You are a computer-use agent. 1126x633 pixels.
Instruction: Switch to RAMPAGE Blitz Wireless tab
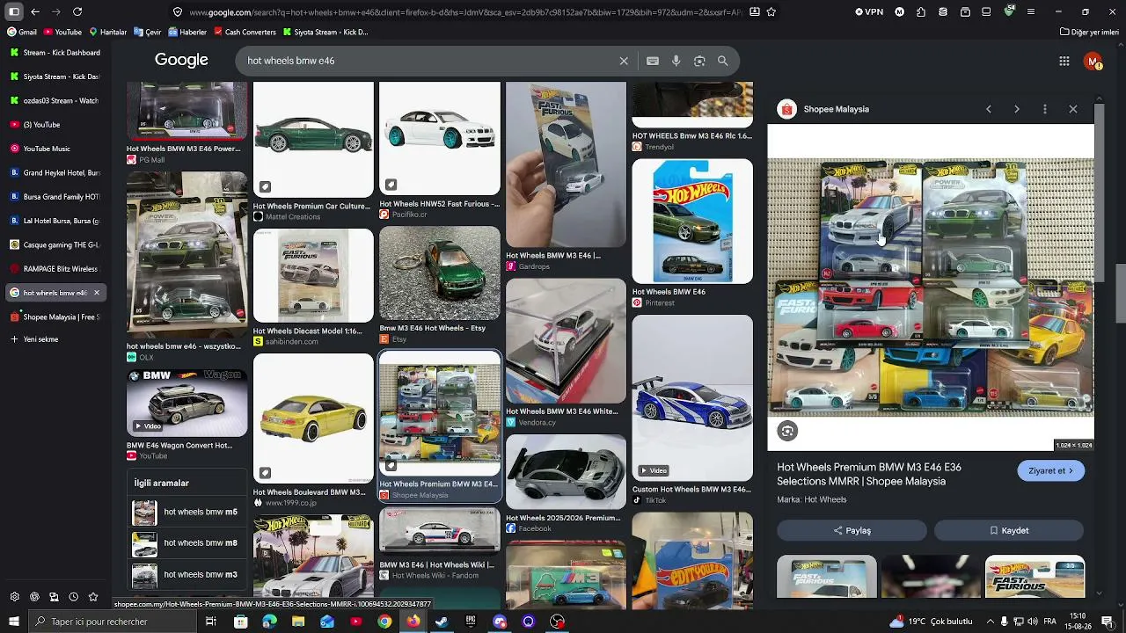point(55,269)
